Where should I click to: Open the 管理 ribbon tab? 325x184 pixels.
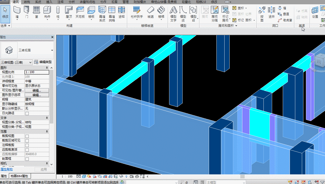tap(126, 2)
